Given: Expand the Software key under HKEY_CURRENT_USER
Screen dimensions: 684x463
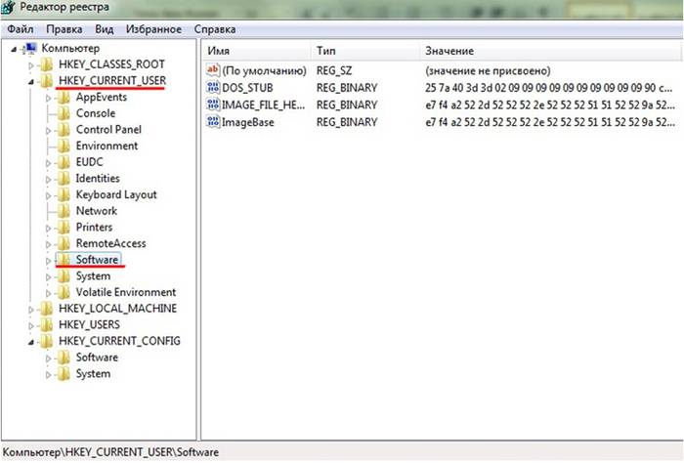Looking at the screenshot, I should [49, 260].
